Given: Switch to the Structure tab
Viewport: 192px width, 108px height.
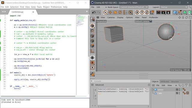Looking at the screenshot, I should (175, 81).
